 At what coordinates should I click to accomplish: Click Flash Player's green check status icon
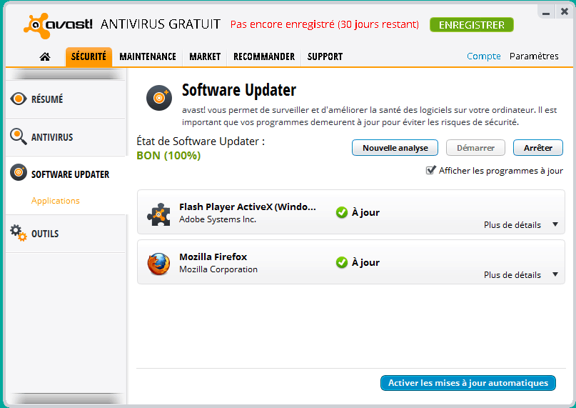342,212
